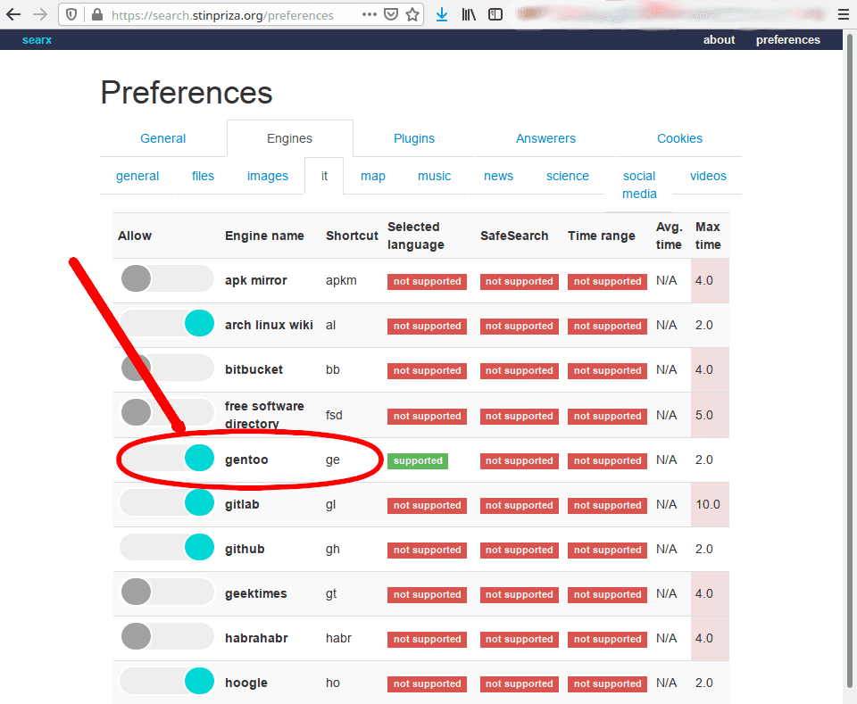Disable the github engine toggle
This screenshot has width=857, height=704.
click(x=166, y=548)
